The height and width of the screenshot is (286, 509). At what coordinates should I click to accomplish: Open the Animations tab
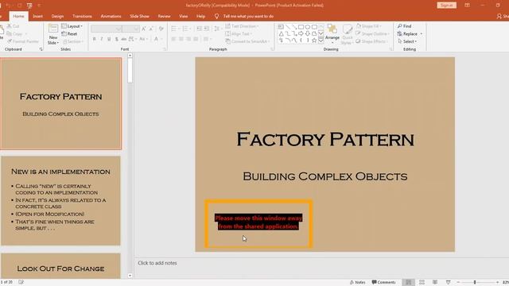point(111,16)
